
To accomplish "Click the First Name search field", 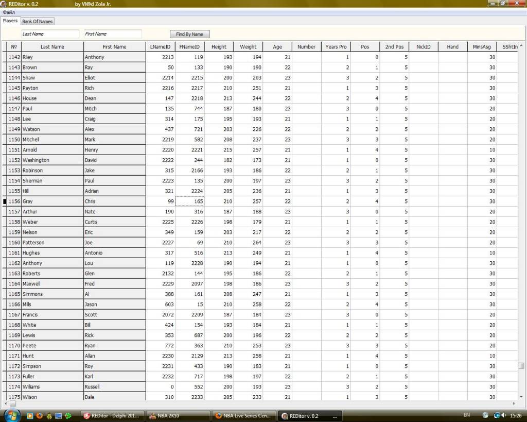I will [x=113, y=34].
